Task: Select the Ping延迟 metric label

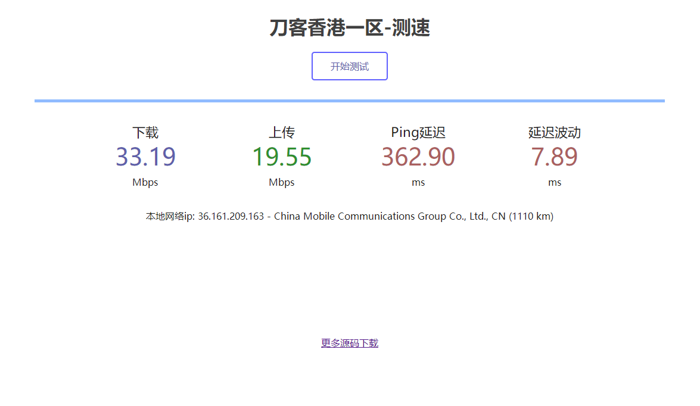Action: coord(418,132)
